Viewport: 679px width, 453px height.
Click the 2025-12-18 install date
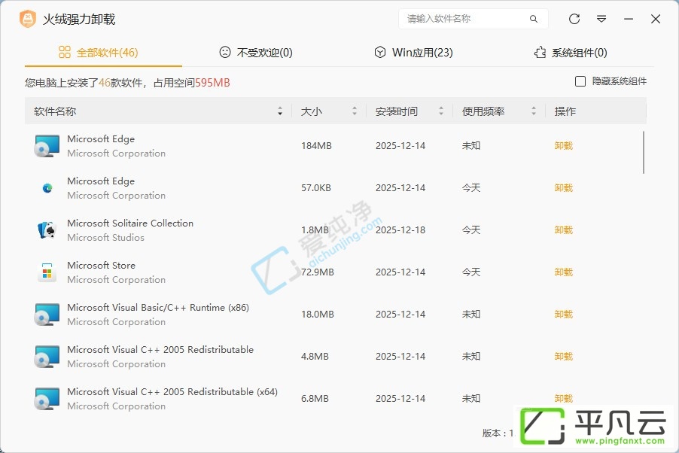400,230
